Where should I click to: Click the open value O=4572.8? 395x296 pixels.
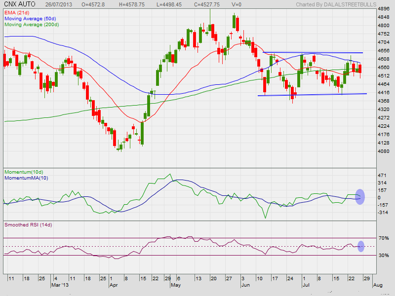pos(93,4)
